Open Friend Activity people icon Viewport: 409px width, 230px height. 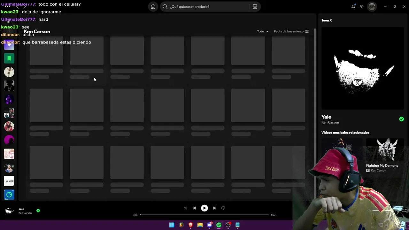click(x=362, y=7)
